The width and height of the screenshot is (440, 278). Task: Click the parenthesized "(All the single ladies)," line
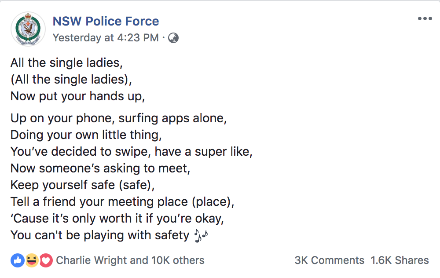pyautogui.click(x=71, y=80)
